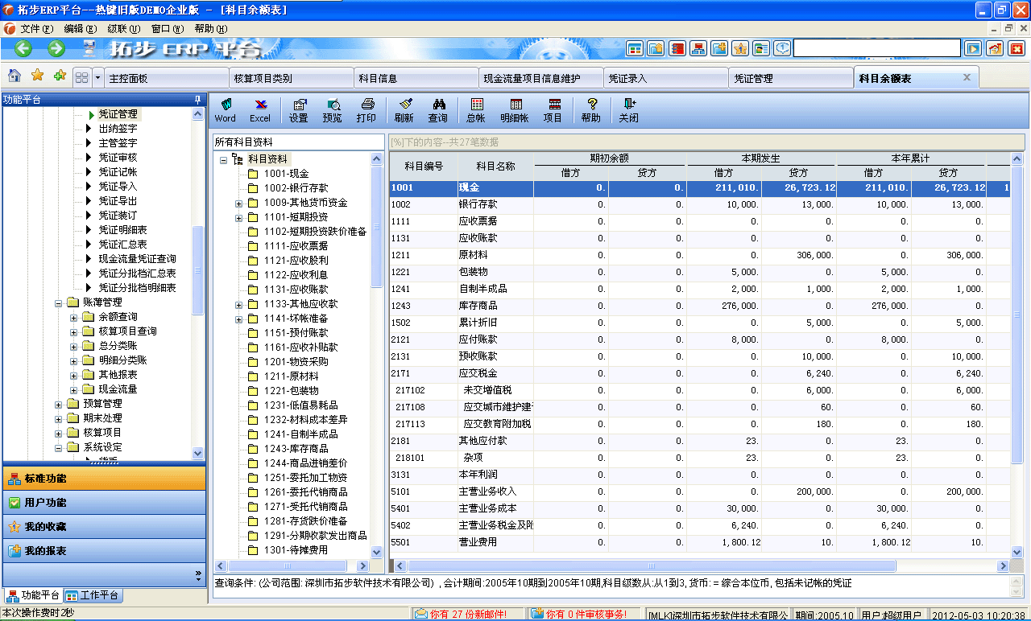
Task: Export the report to Excel
Action: pyautogui.click(x=259, y=109)
